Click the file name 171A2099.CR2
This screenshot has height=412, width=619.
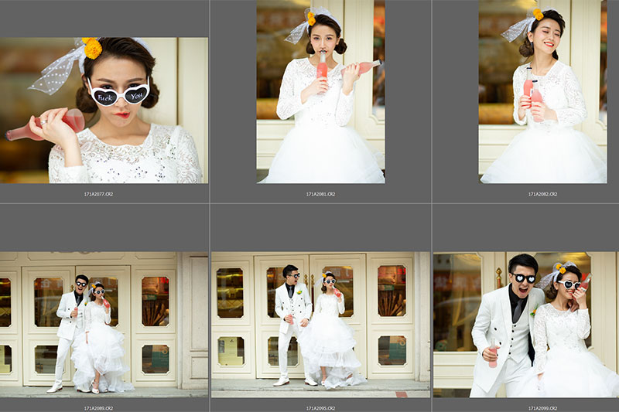pos(543,408)
